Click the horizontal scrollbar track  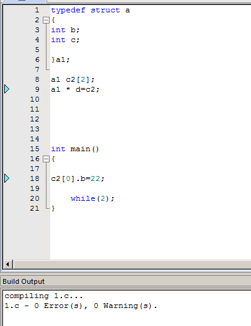132,264
